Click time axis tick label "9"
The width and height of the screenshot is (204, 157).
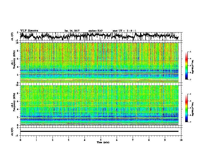click(165, 140)
